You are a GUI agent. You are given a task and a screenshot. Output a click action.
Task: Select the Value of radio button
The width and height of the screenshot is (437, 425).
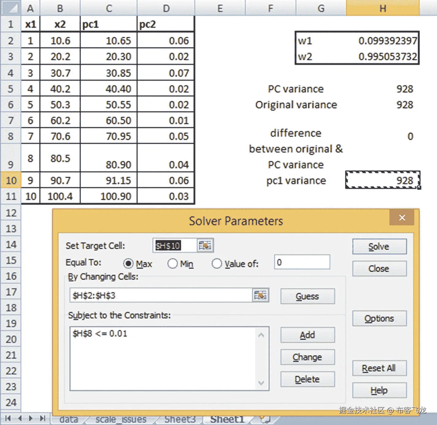pos(217,264)
